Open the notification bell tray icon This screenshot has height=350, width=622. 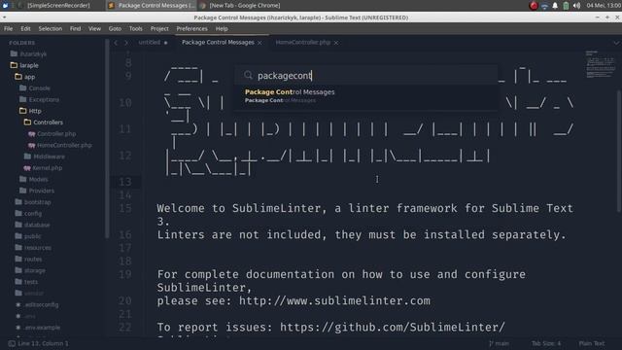[x=555, y=6]
